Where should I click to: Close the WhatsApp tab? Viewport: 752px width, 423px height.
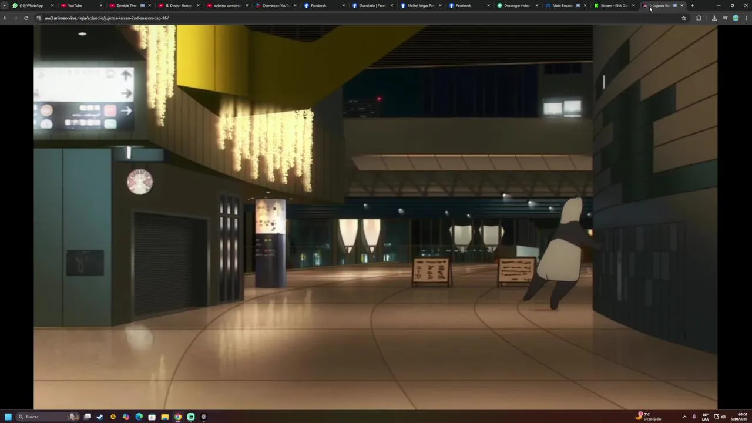click(x=52, y=5)
